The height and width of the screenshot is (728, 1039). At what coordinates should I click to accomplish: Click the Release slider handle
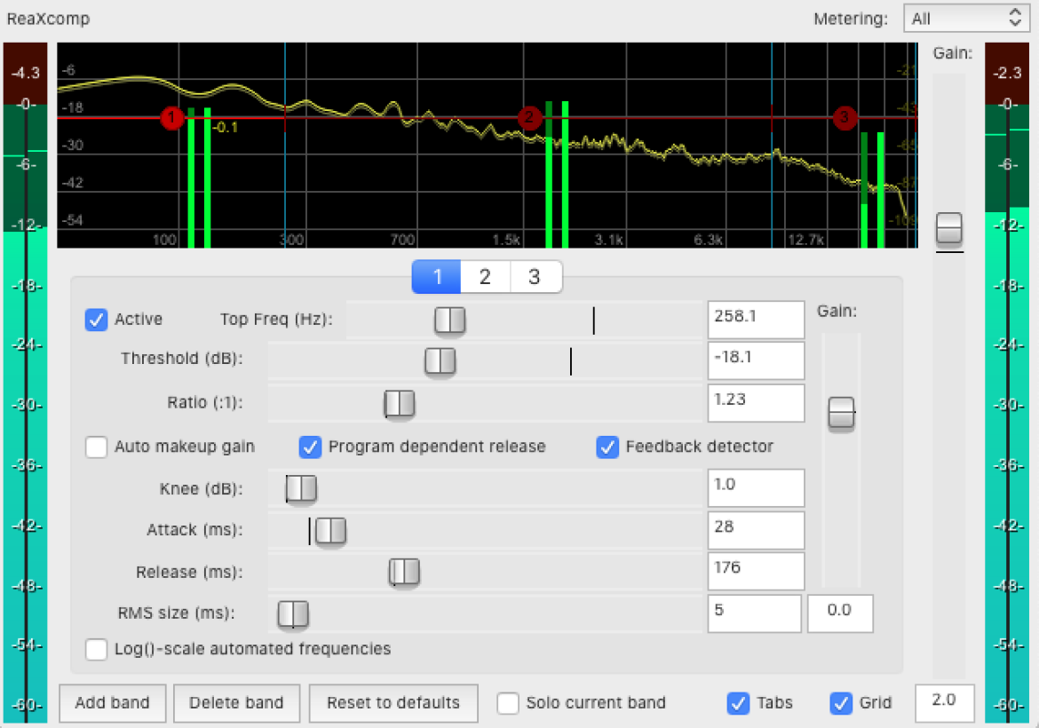click(404, 572)
